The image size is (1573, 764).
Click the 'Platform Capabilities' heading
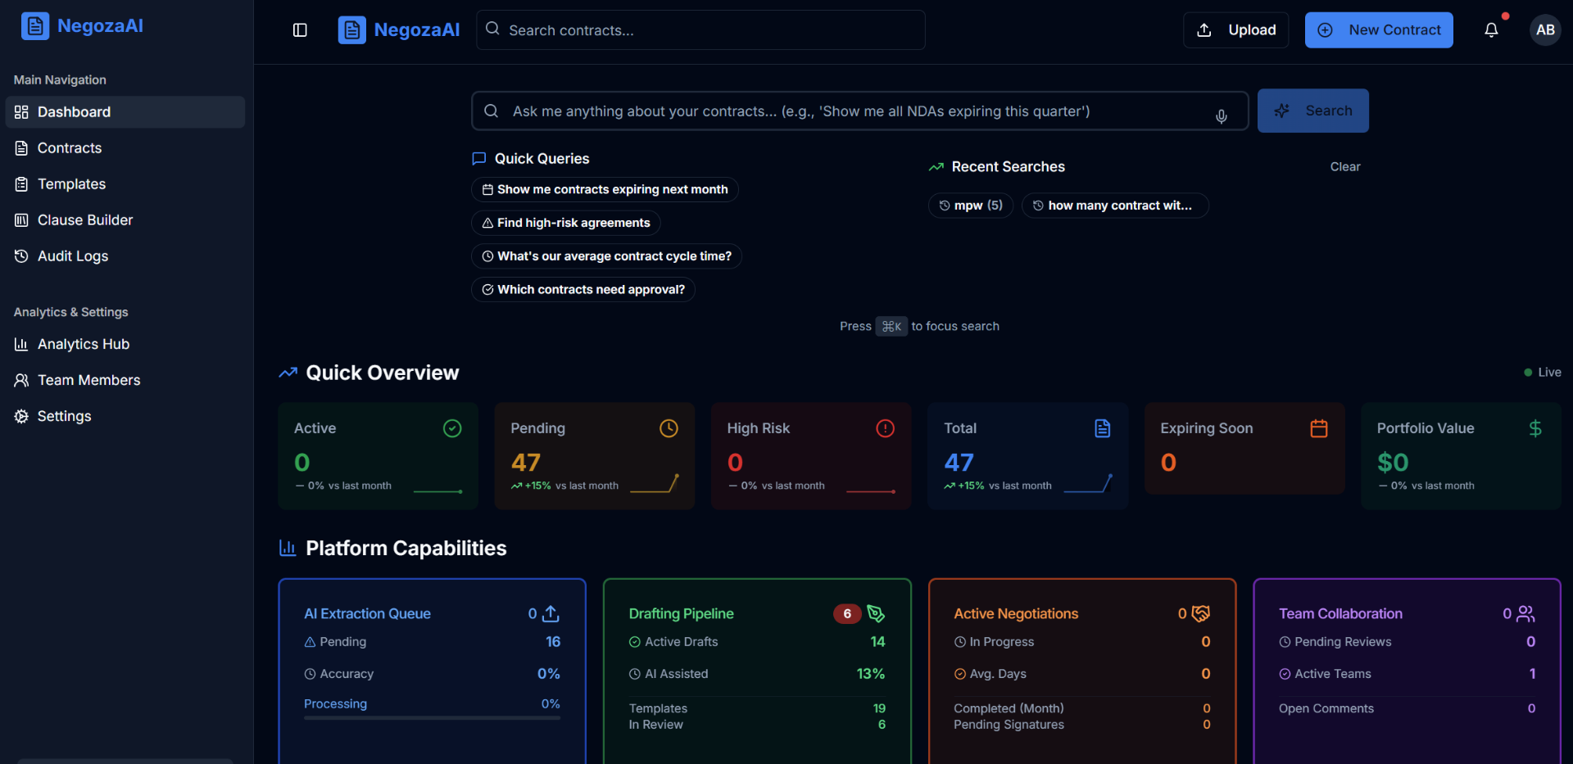pos(406,548)
